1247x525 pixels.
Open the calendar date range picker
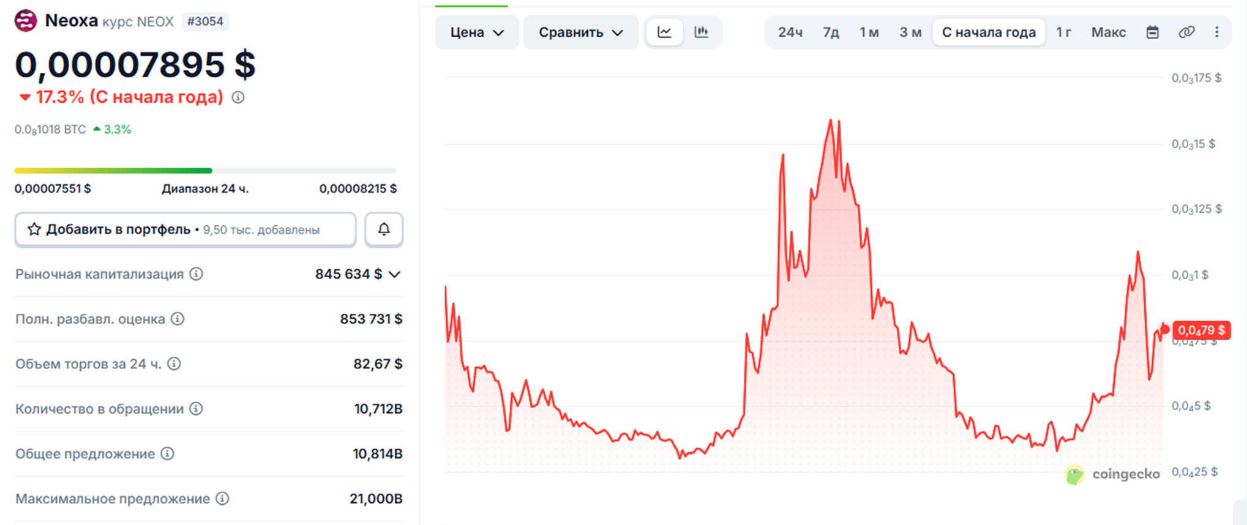pyautogui.click(x=1153, y=32)
